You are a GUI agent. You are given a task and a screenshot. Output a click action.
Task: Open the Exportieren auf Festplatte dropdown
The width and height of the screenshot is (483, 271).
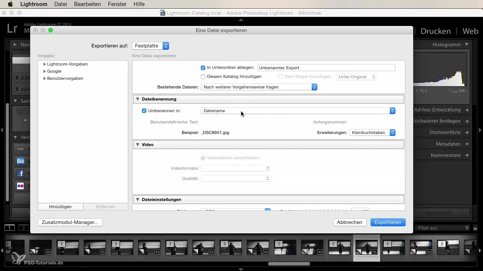(x=150, y=46)
